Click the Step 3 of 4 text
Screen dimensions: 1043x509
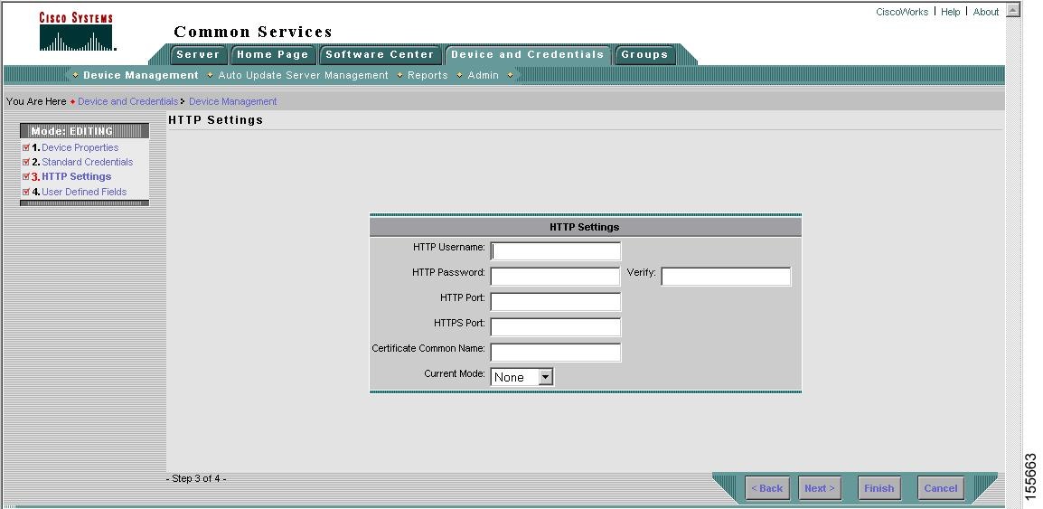coord(196,478)
